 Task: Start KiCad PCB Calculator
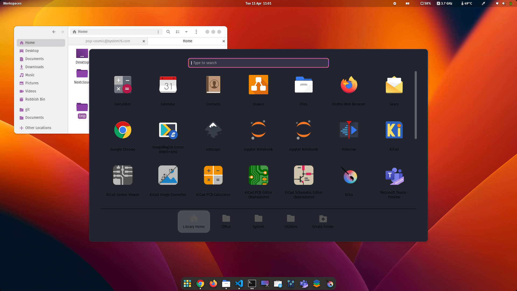coord(213,176)
